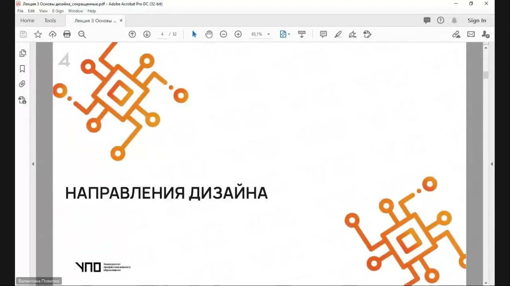Open the help question mark icon
This screenshot has width=510, height=286.
click(440, 21)
